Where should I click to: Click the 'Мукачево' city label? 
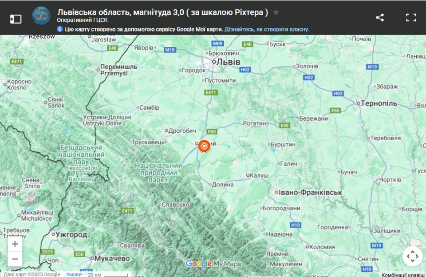point(112,258)
